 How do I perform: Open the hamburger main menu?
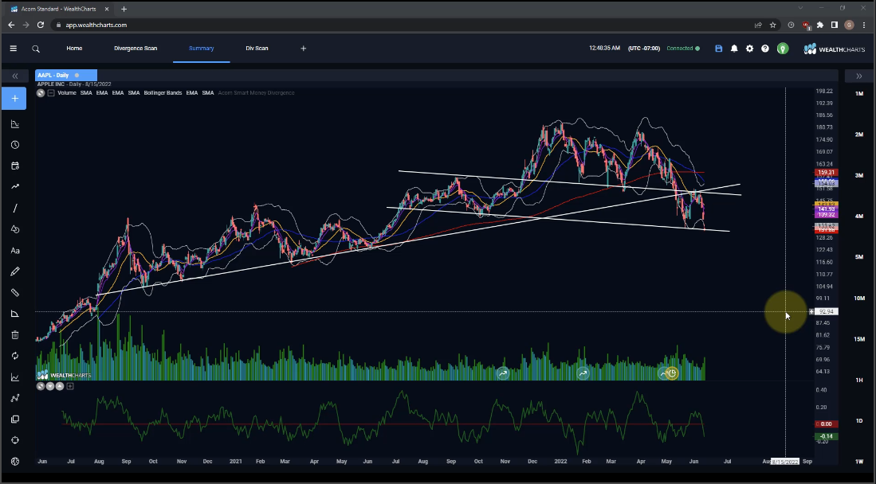tap(14, 49)
